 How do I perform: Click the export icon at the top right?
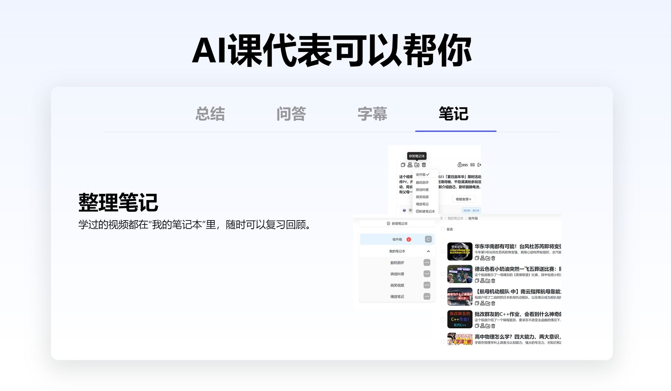(x=479, y=165)
